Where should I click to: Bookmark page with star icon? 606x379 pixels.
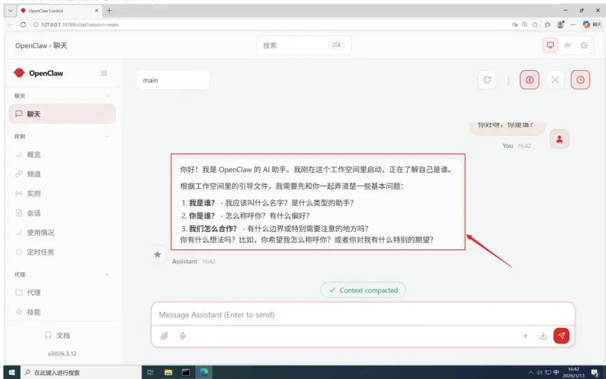tap(535, 24)
